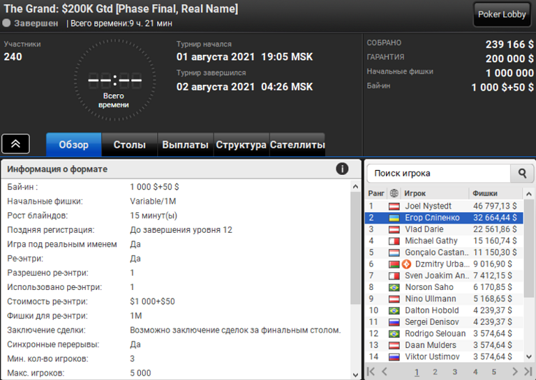Click orange badge next to Dzmitry Urba

[x=407, y=264]
